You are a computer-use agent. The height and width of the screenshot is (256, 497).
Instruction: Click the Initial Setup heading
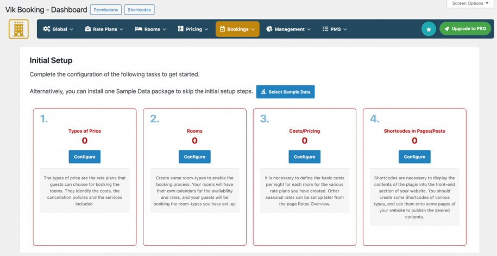(x=51, y=60)
